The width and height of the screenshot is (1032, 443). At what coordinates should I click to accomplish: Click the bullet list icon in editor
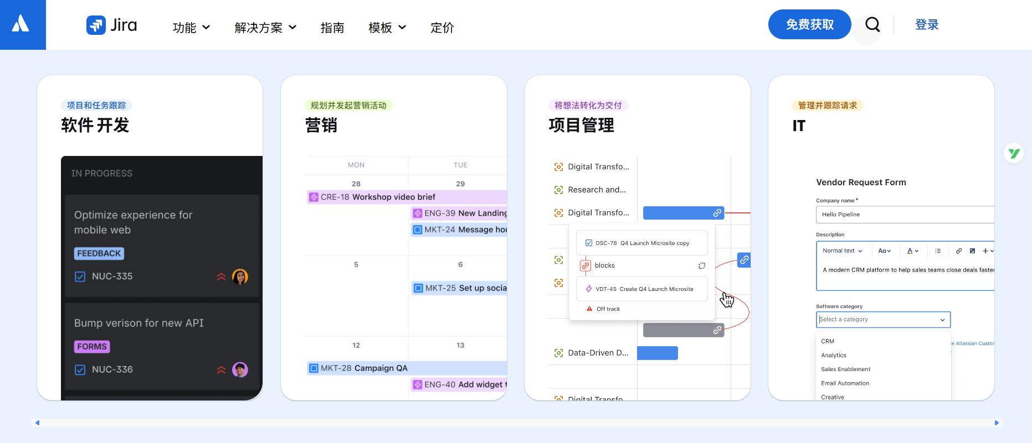click(x=938, y=251)
